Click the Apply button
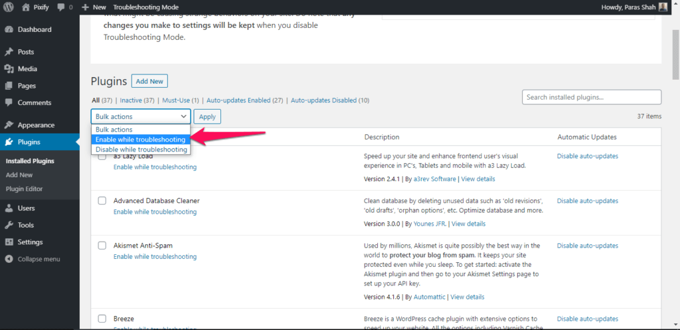Screen dimensions: 680x330 coord(207,117)
